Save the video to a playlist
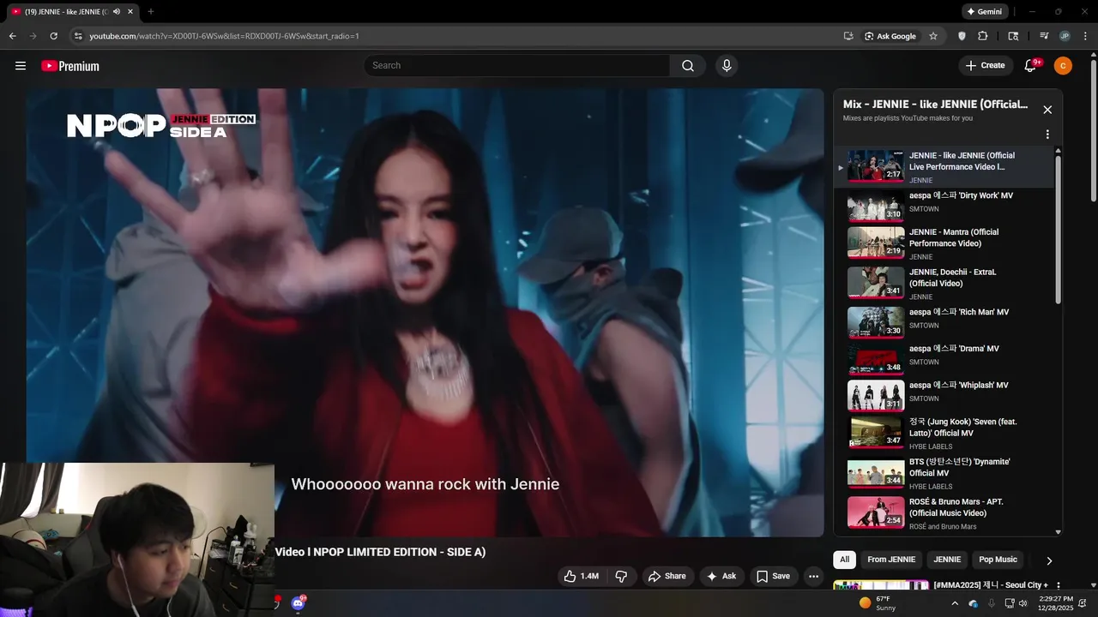The height and width of the screenshot is (617, 1098). point(773,577)
